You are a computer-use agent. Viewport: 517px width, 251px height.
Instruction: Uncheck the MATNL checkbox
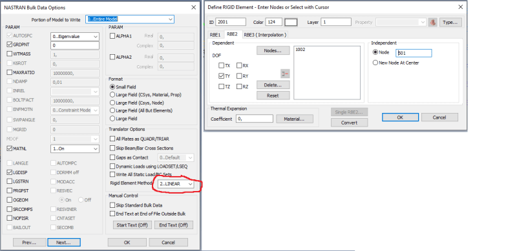(9, 148)
